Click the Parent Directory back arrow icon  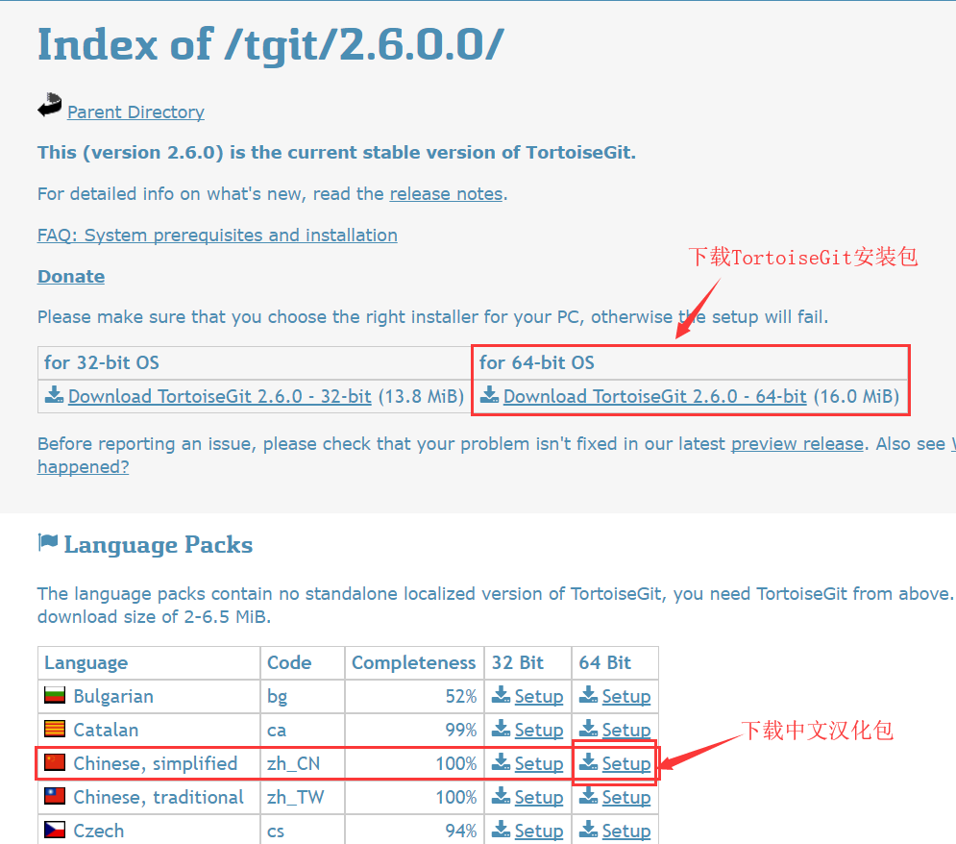tap(50, 105)
